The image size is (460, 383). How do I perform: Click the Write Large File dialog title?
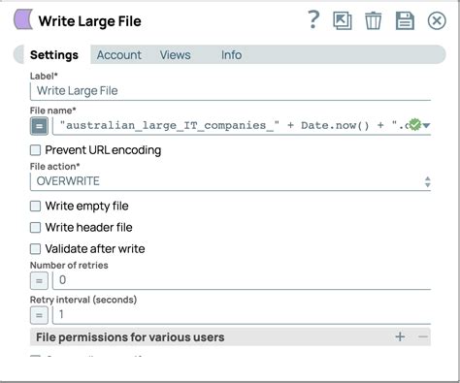click(x=90, y=21)
